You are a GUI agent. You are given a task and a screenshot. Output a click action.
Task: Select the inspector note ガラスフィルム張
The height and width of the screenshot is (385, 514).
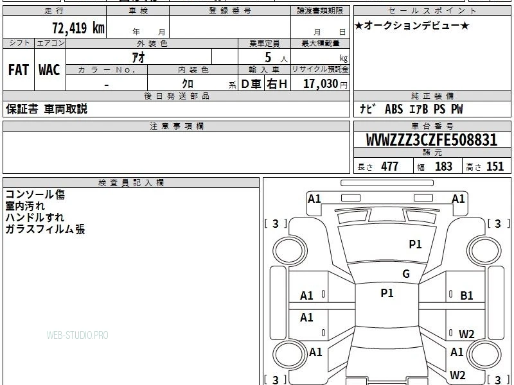(45, 229)
